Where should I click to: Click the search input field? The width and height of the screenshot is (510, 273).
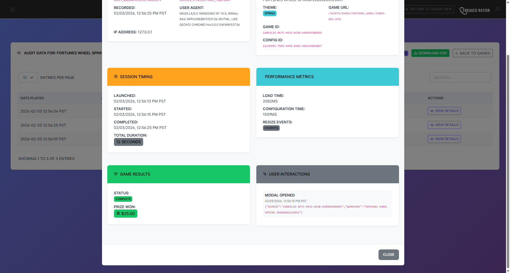[461, 77]
